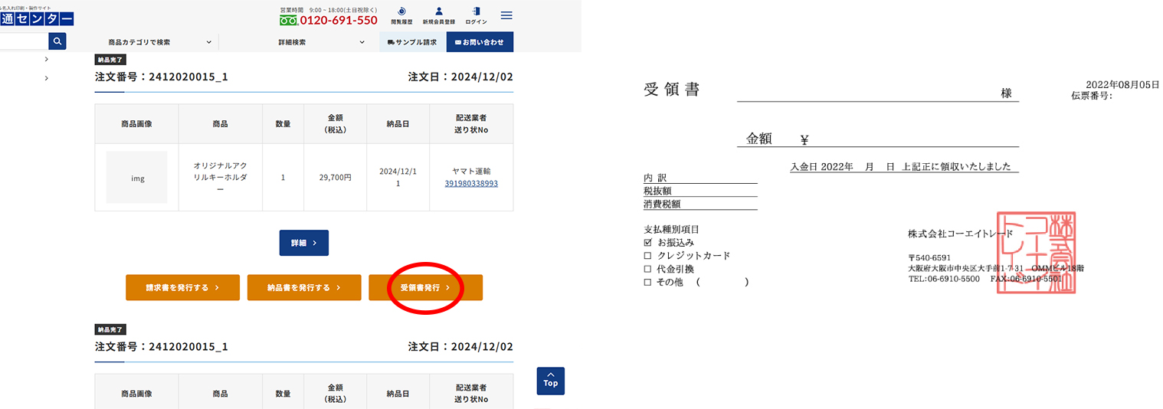Screen dimensions: 1163x409
Task: Open the 閲覧履歴 browsing history icon
Action: (x=401, y=15)
